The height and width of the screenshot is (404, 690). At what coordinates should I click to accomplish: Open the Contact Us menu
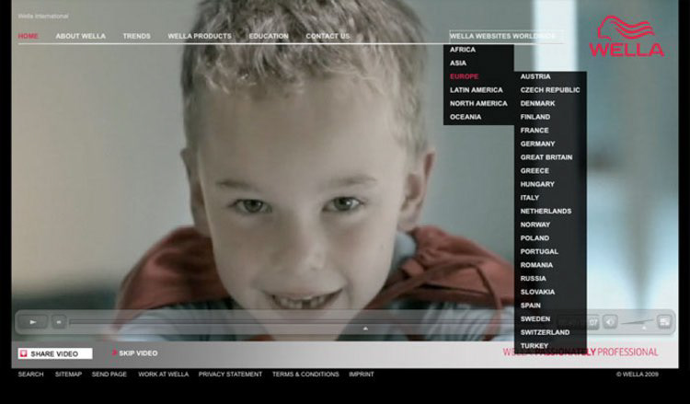[x=328, y=36]
